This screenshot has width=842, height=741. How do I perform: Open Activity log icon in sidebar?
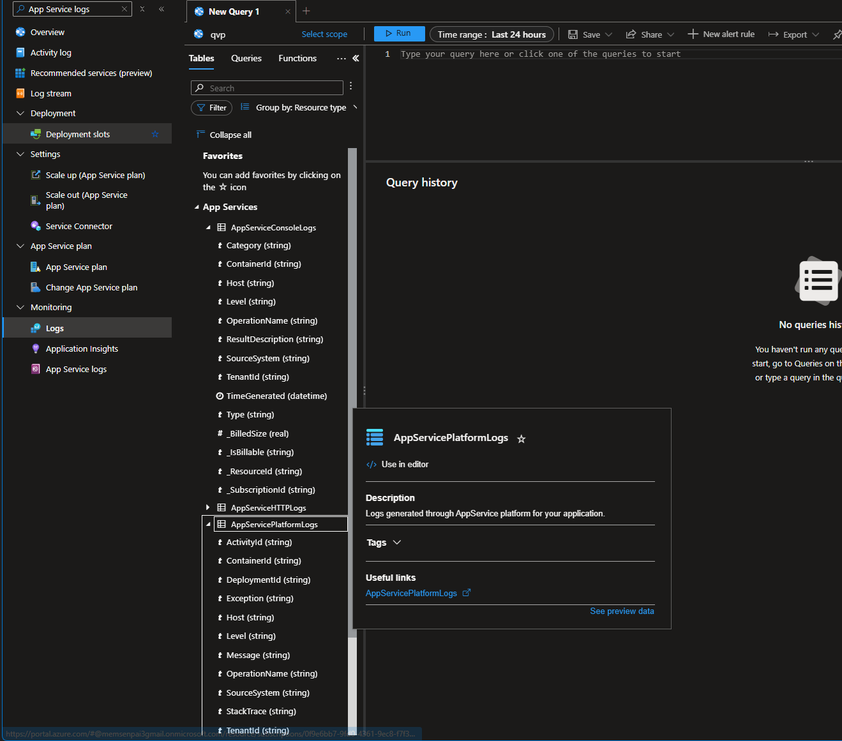pos(20,52)
